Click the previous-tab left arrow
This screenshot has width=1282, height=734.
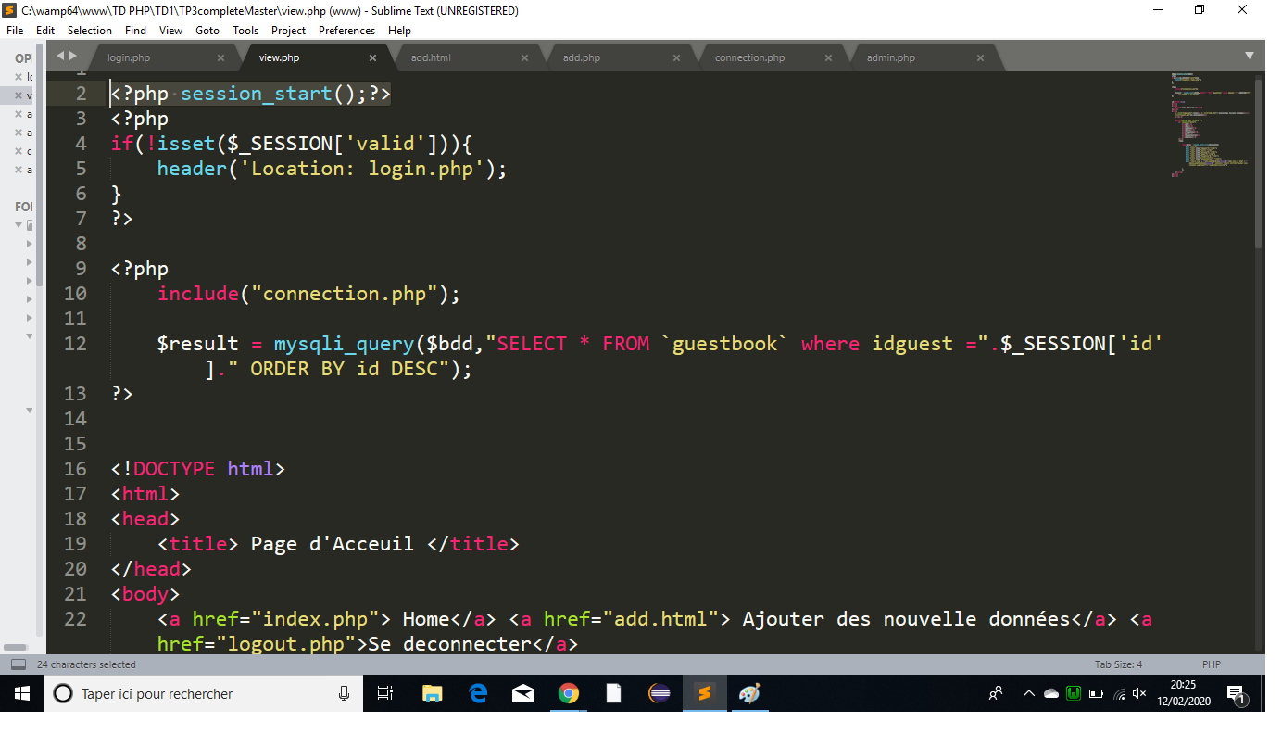[61, 56]
